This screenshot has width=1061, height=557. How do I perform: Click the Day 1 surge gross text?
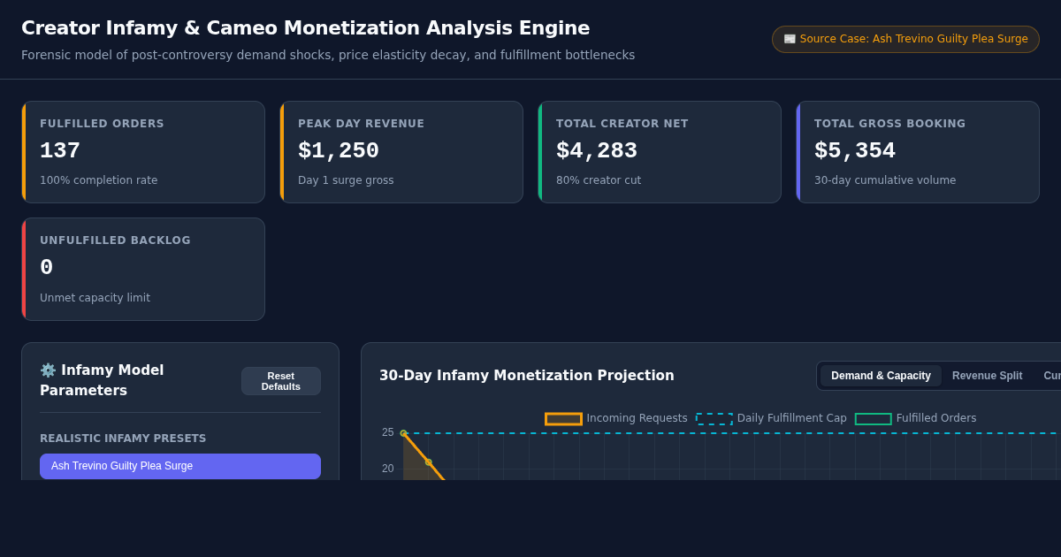346,180
